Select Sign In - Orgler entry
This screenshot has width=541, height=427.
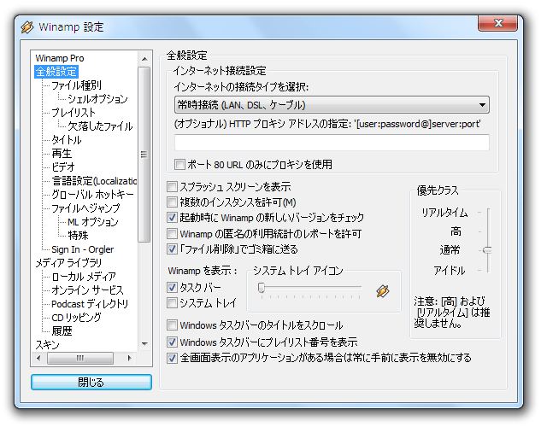82,249
